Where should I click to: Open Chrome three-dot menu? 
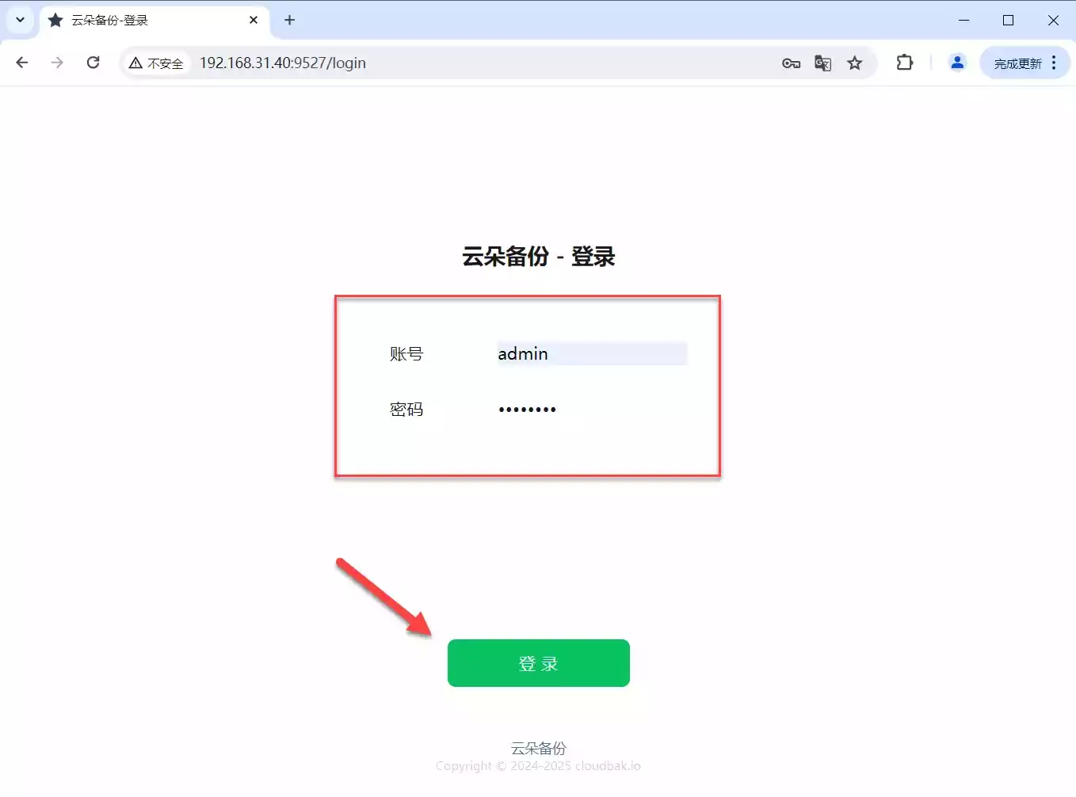[1054, 63]
